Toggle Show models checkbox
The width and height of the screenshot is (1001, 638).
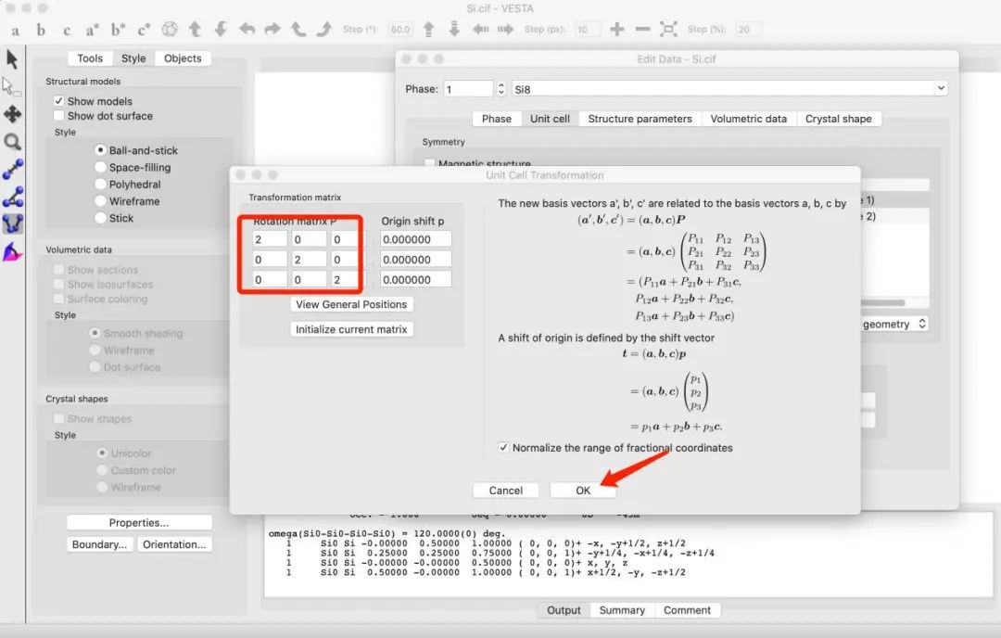coord(58,101)
